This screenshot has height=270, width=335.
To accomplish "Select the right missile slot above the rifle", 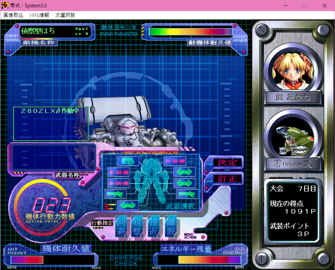I will click(184, 183).
